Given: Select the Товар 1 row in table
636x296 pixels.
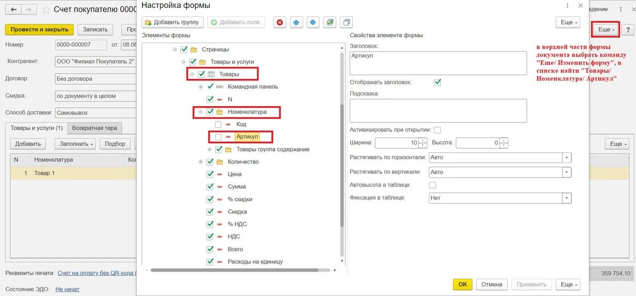Looking at the screenshot, I should (73, 173).
